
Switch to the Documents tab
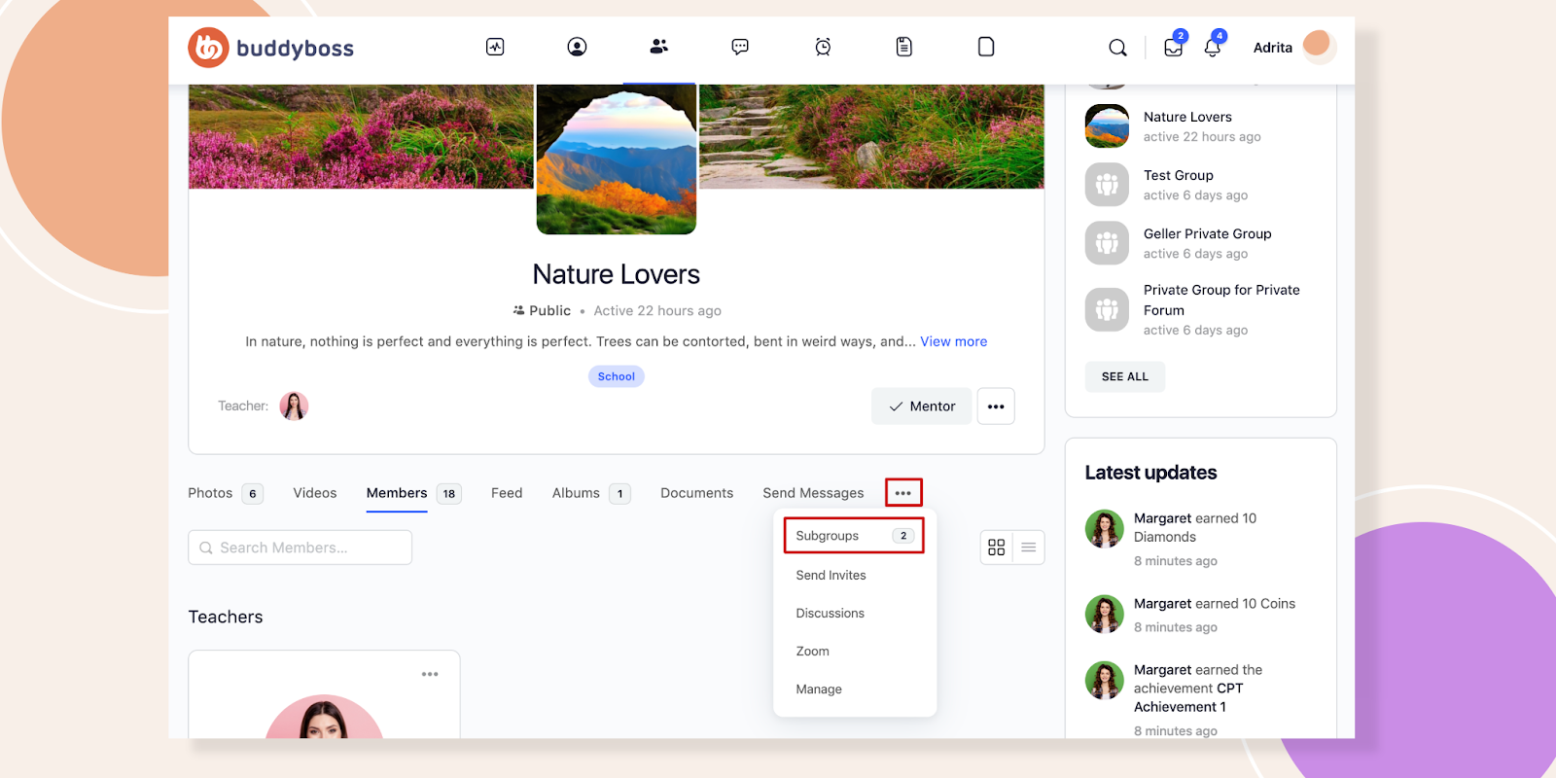click(697, 493)
